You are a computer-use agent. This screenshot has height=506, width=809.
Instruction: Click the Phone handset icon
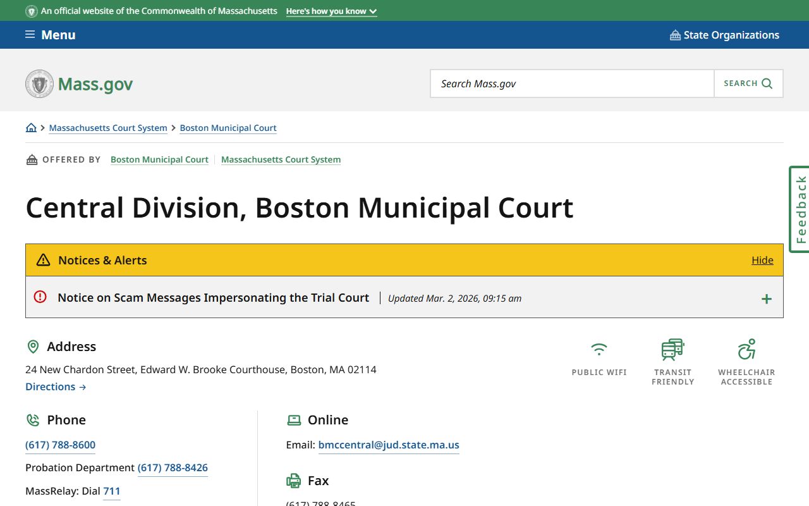coord(33,420)
